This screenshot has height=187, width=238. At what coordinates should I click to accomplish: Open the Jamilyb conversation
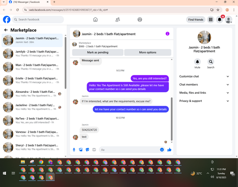click(32, 54)
